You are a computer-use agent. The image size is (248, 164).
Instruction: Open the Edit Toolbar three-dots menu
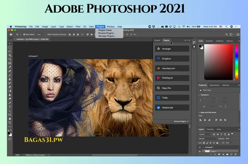10,126
